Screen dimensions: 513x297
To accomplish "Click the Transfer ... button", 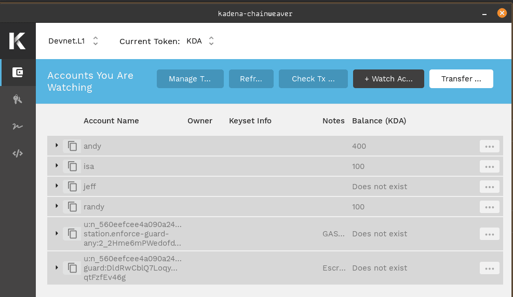I will (461, 79).
